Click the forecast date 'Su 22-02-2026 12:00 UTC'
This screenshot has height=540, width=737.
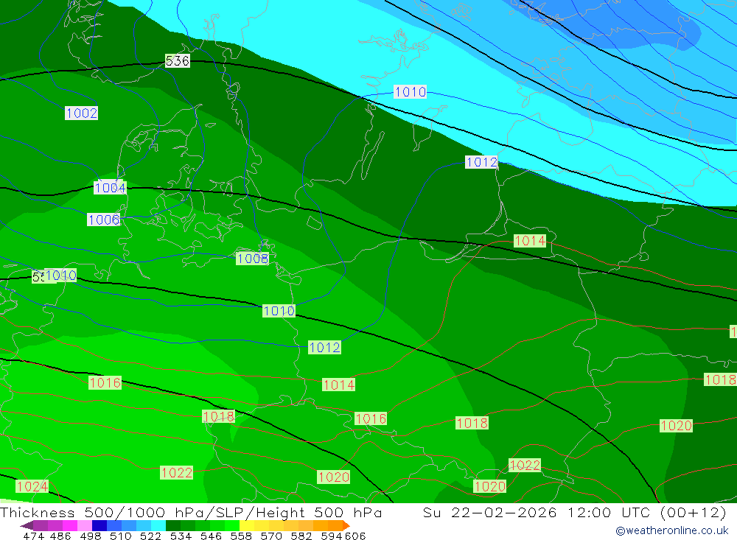pos(537,512)
